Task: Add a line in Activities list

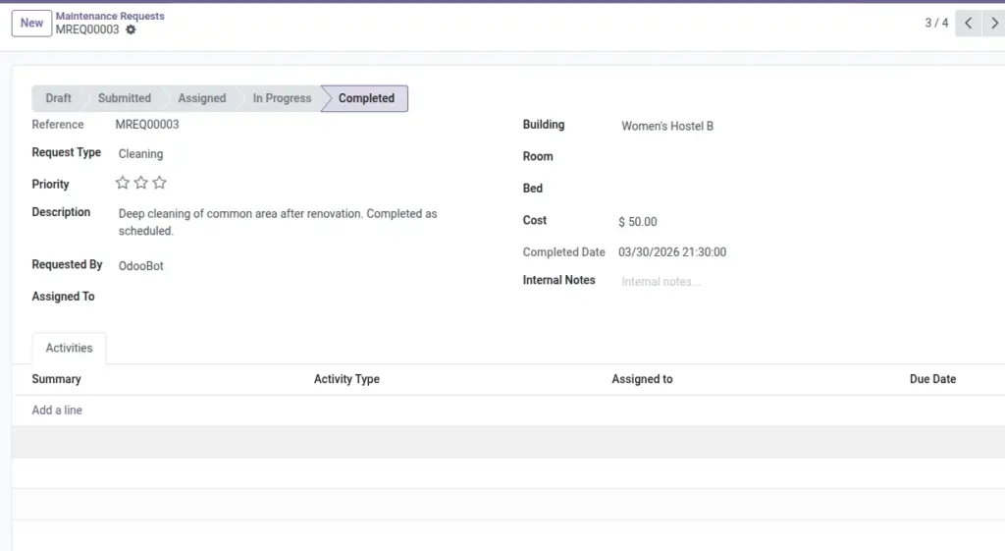Action: (x=57, y=410)
